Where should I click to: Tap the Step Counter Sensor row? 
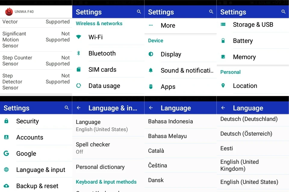pyautogui.click(x=36, y=61)
